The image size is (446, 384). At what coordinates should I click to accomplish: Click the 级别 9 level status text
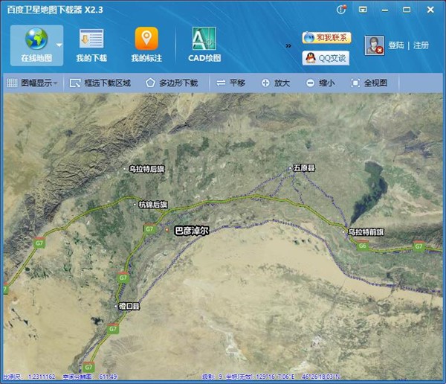[x=212, y=377]
